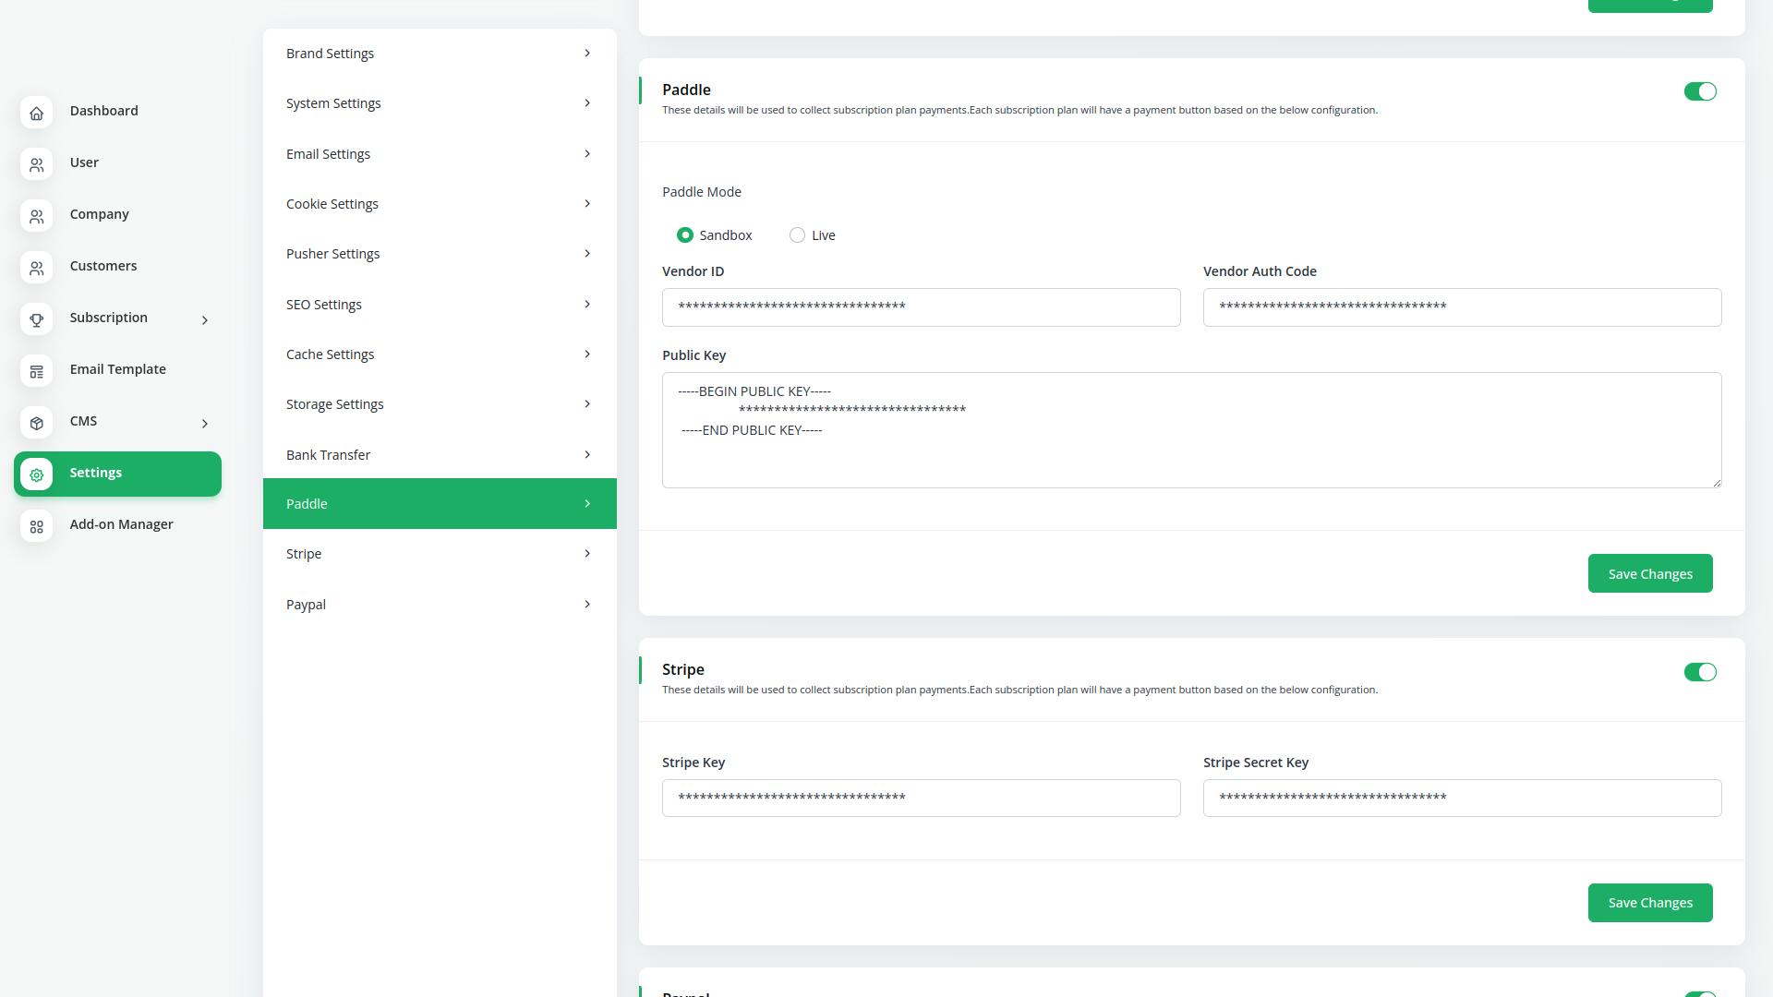Screen dimensions: 1773x997
Task: Expand the CMS submenu chevron
Action: pos(205,424)
